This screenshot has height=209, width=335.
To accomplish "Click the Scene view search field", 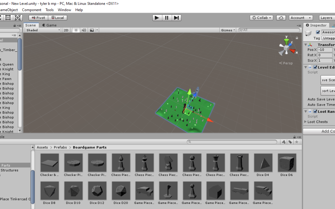I will click(269, 30).
